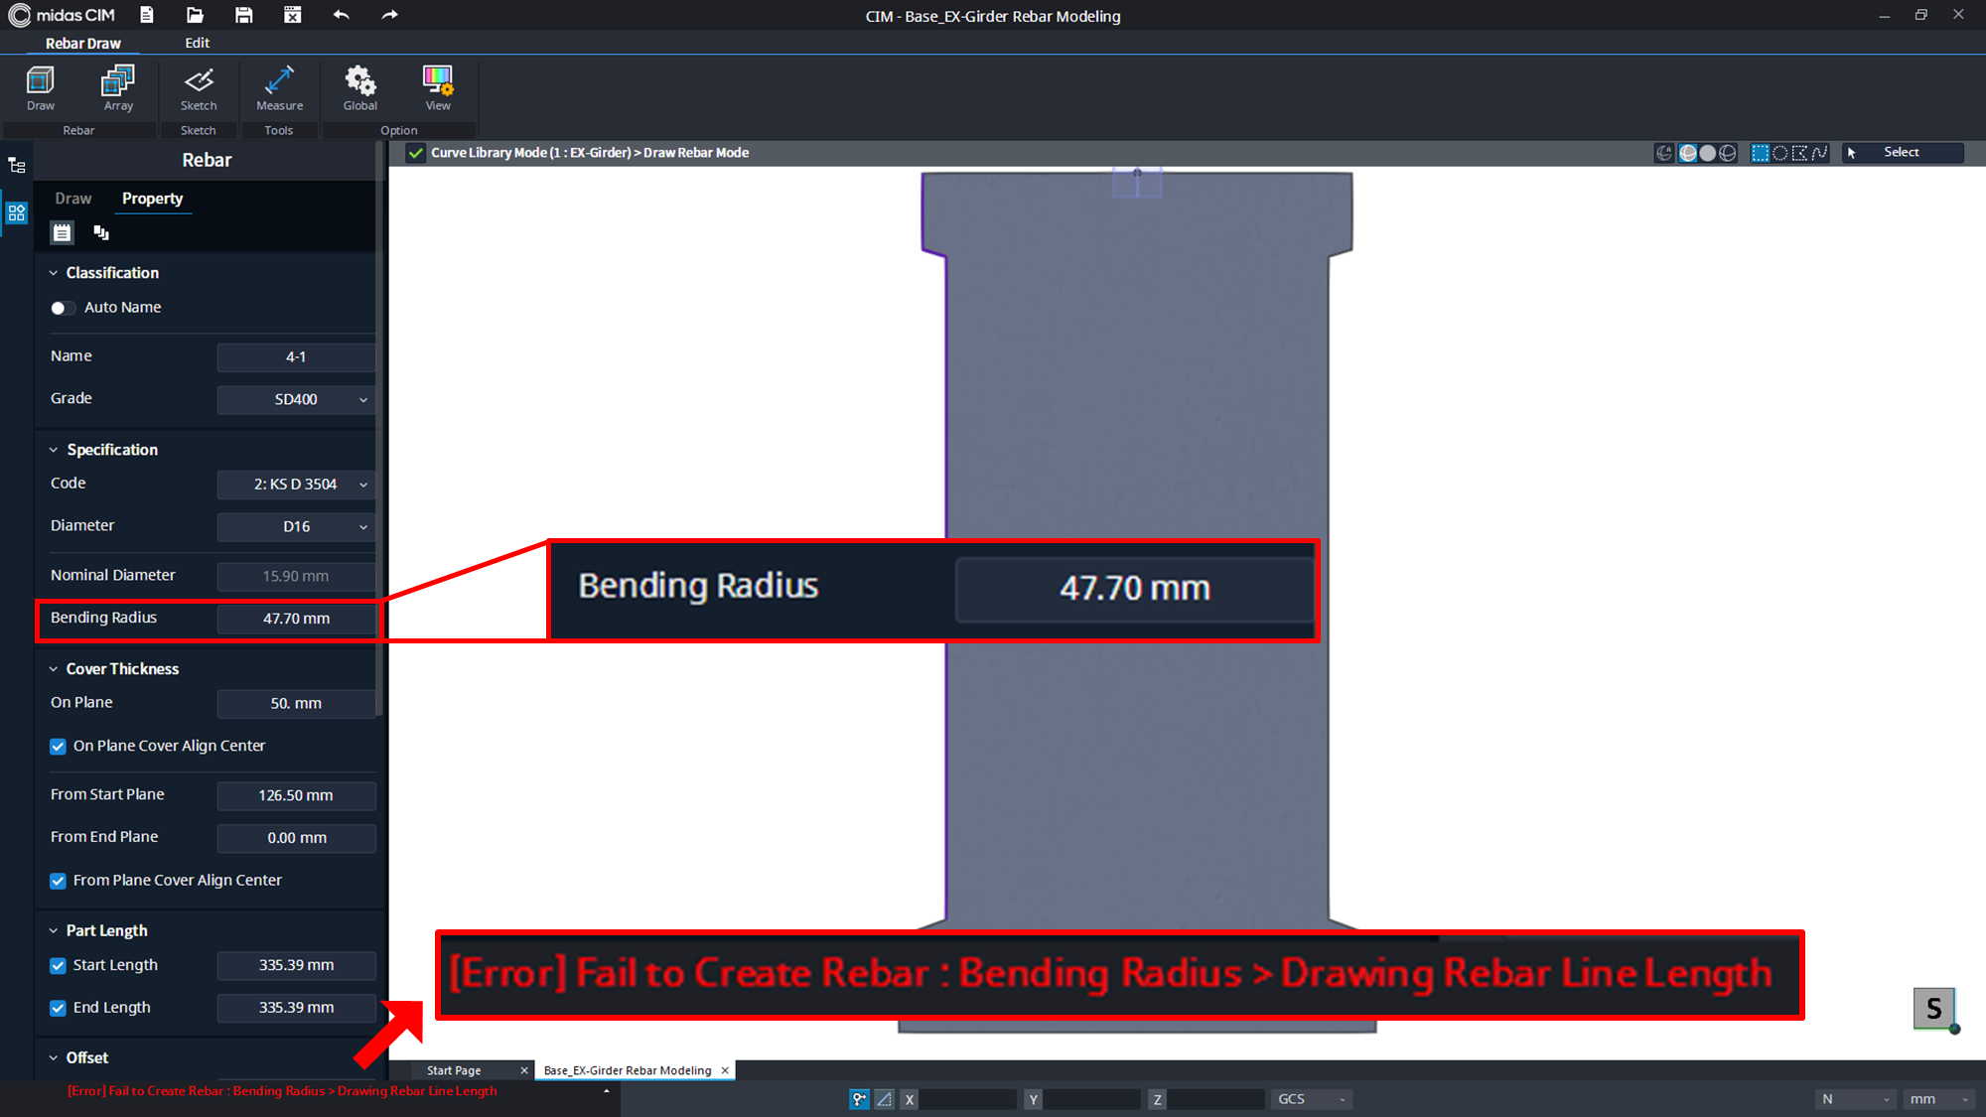Click the New file icon in title bar
The image size is (1986, 1117).
[147, 15]
